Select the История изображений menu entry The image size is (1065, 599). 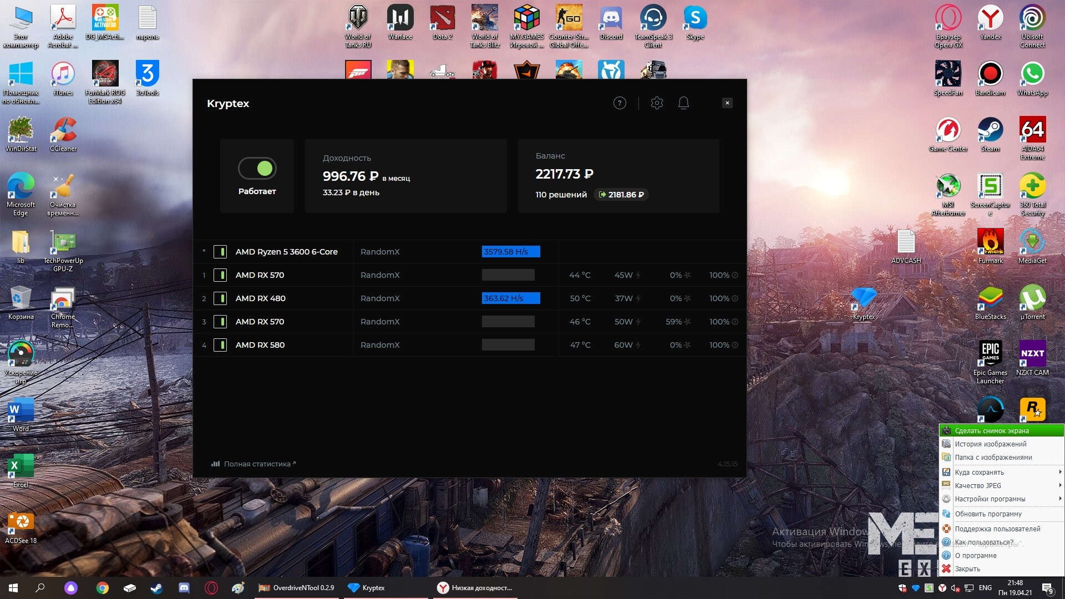tap(990, 444)
